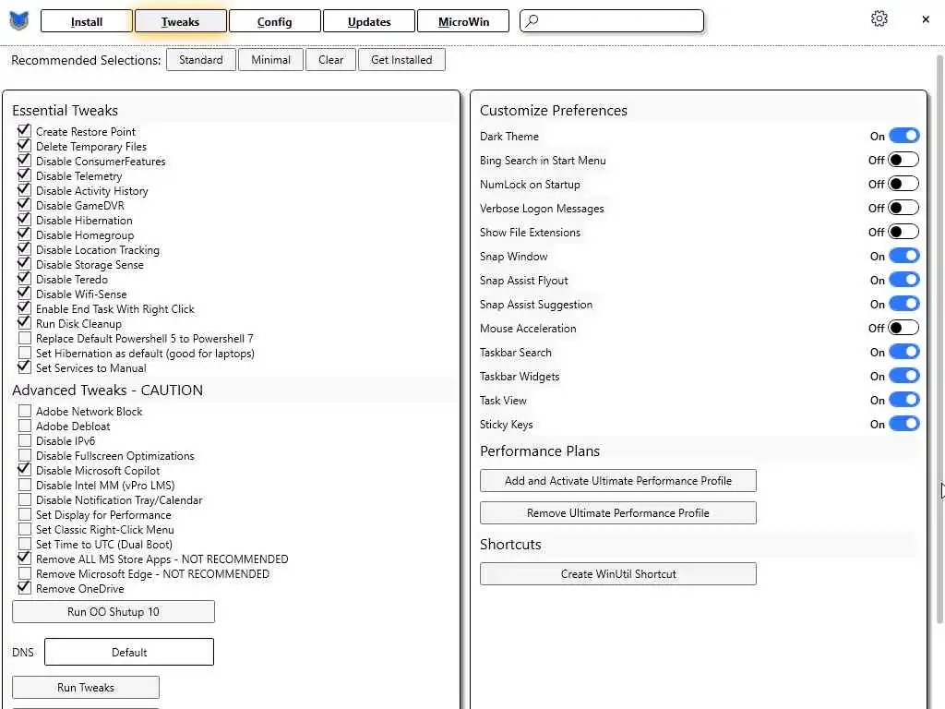This screenshot has height=709, width=945.
Task: Select the Tweaks tab
Action: point(180,21)
